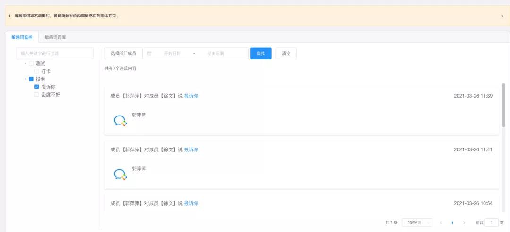
Task: Select 打卡 tree item label
Action: [46, 71]
